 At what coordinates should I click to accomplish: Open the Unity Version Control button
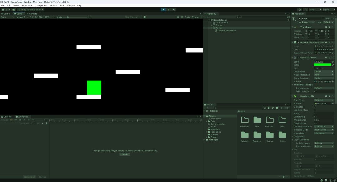31,10
